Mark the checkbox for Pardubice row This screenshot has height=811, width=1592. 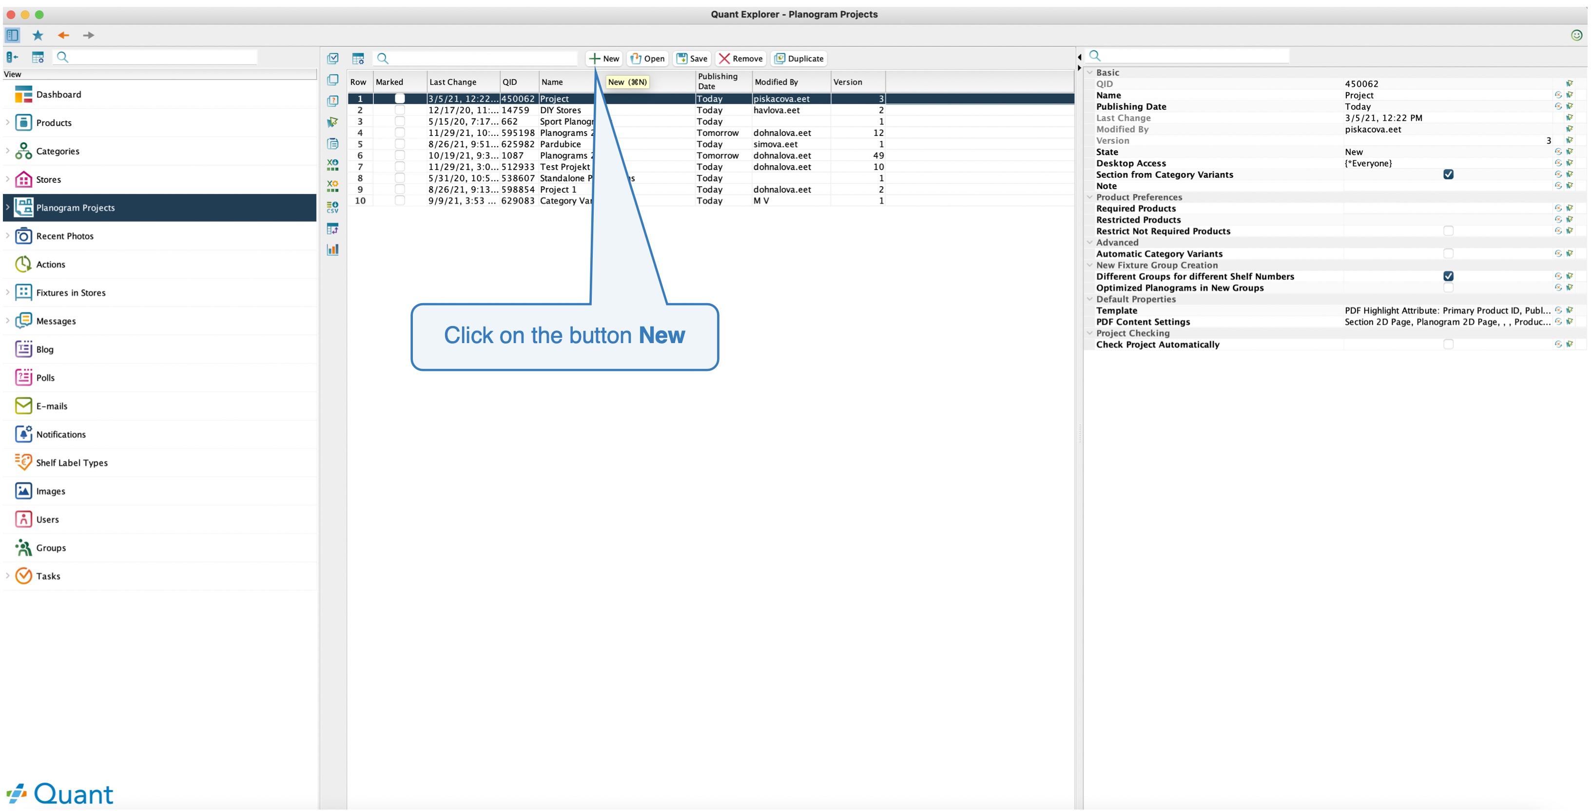[400, 144]
